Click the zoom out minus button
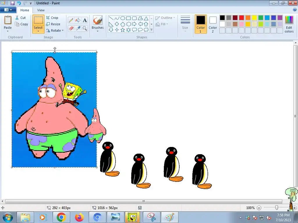 (x=259, y=208)
